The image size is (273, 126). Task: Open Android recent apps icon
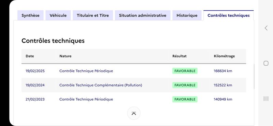click(266, 99)
